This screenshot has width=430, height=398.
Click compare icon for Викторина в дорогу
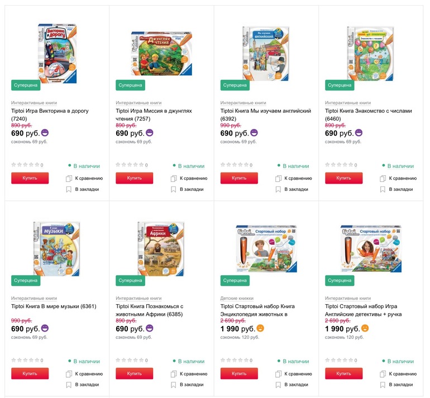point(69,179)
